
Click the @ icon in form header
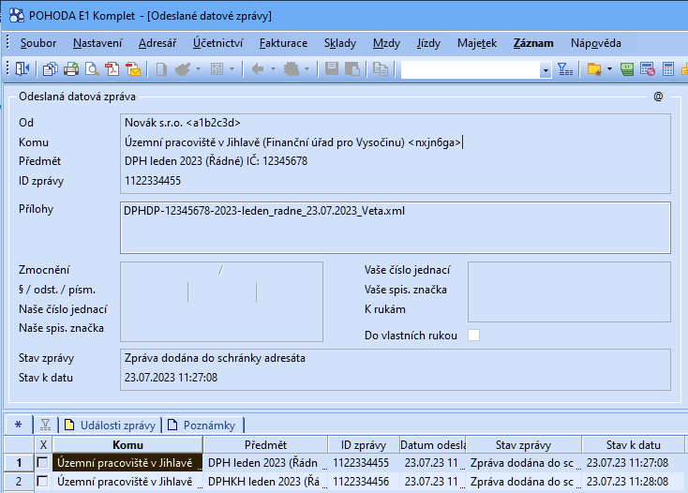coord(658,97)
